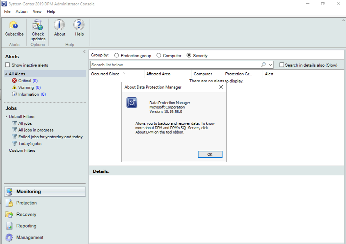Click the All jobs in progress funnel icon

click(14, 130)
